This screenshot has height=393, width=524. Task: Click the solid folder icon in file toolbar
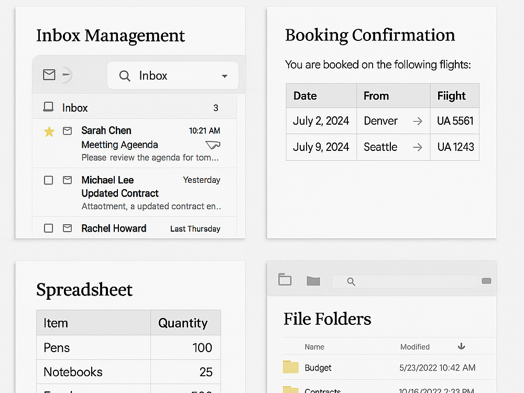(313, 281)
